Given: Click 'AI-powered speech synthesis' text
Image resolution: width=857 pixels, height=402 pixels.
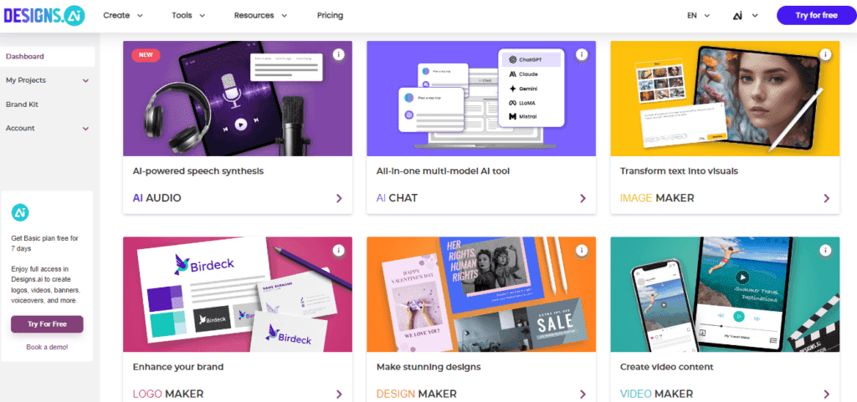Looking at the screenshot, I should 198,171.
